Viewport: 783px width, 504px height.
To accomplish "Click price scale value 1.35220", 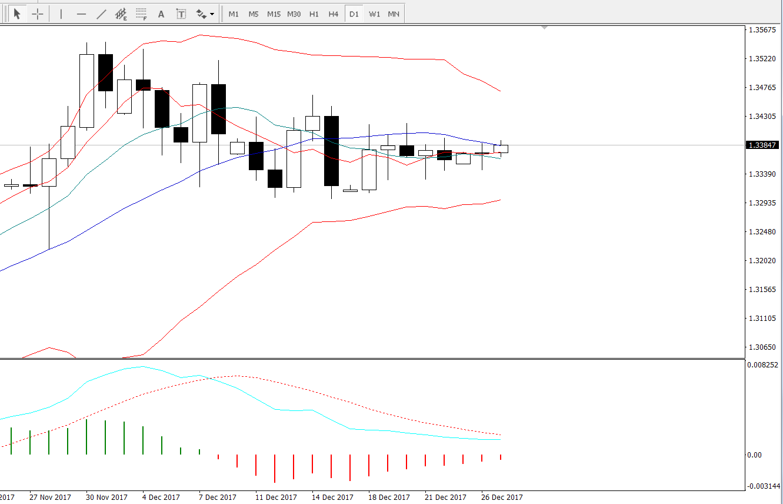I will point(763,59).
